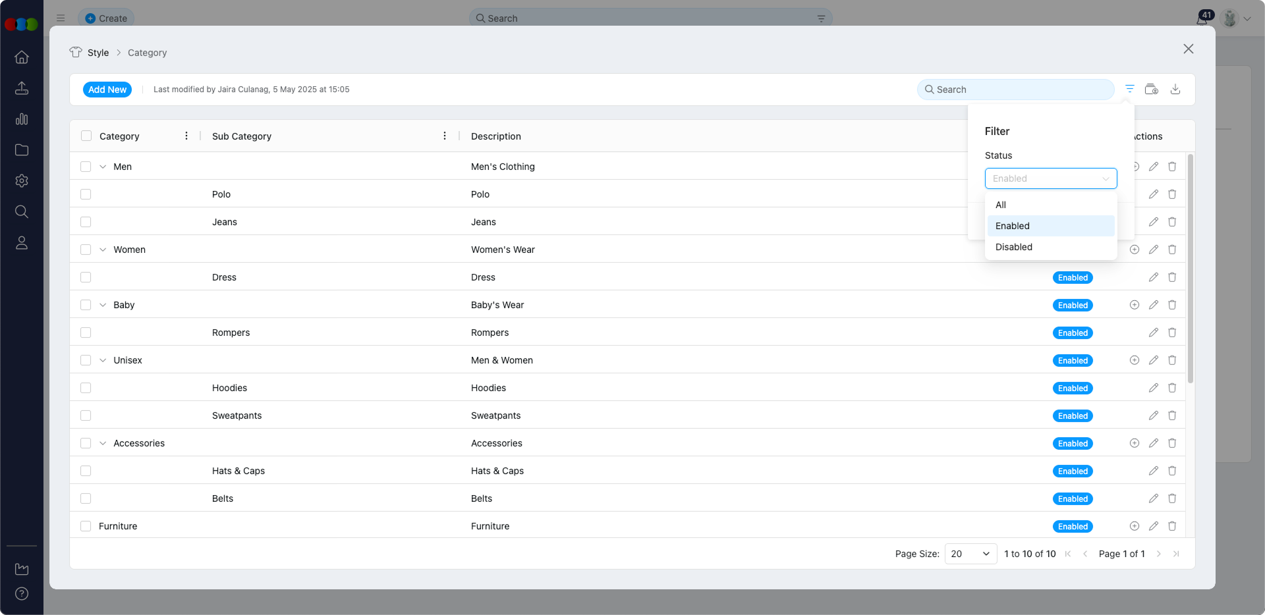
Task: Open the filter icon in the toolbar
Action: click(x=1129, y=89)
